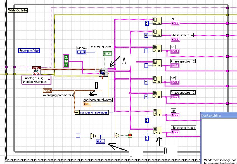This screenshot has width=237, height=164.
Task: Click the ai3 indicator terminal
Action: (x=176, y=115)
